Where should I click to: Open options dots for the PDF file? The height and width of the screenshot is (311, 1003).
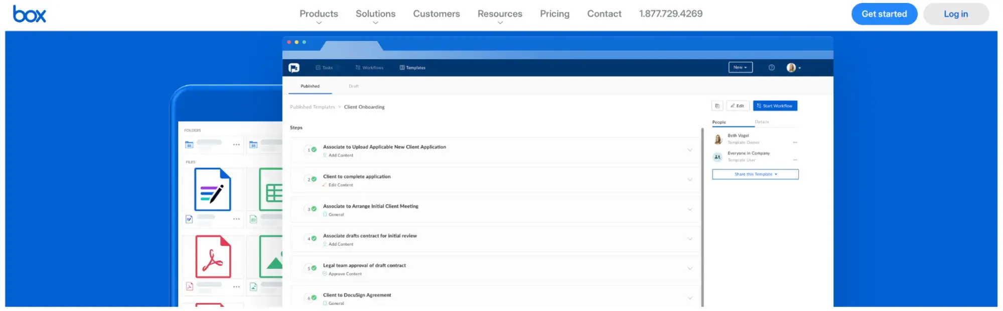click(236, 286)
